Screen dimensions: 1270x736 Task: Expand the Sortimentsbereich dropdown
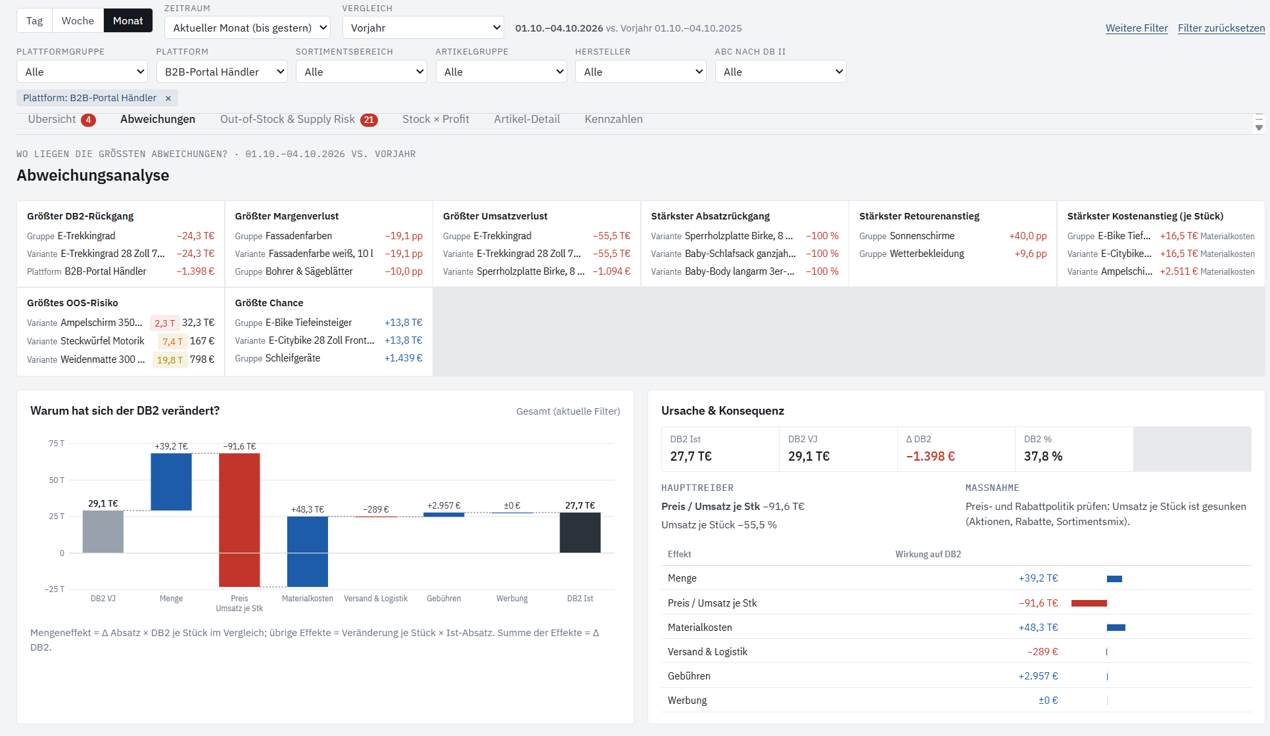click(362, 72)
